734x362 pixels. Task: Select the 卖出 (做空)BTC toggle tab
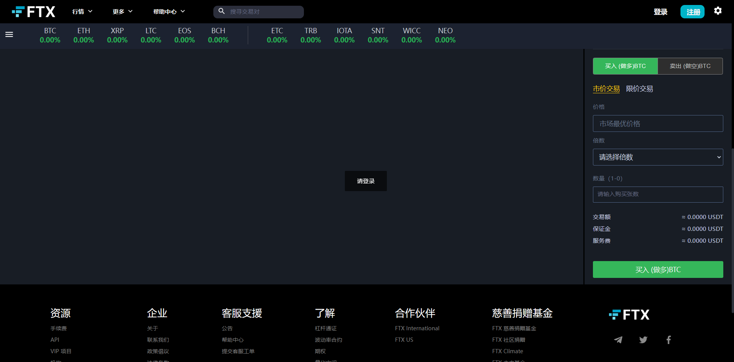click(x=690, y=66)
